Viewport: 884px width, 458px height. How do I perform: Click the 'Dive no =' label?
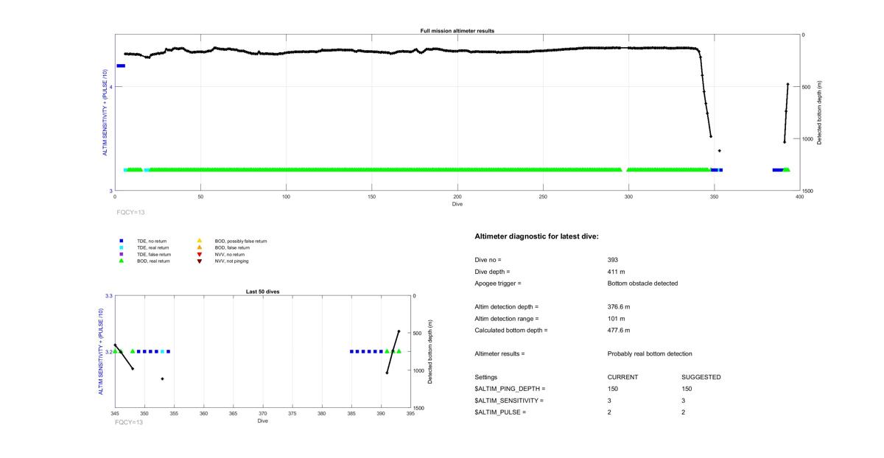point(488,260)
